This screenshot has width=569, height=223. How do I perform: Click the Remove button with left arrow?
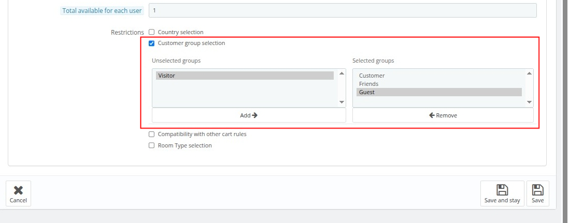pyautogui.click(x=443, y=115)
